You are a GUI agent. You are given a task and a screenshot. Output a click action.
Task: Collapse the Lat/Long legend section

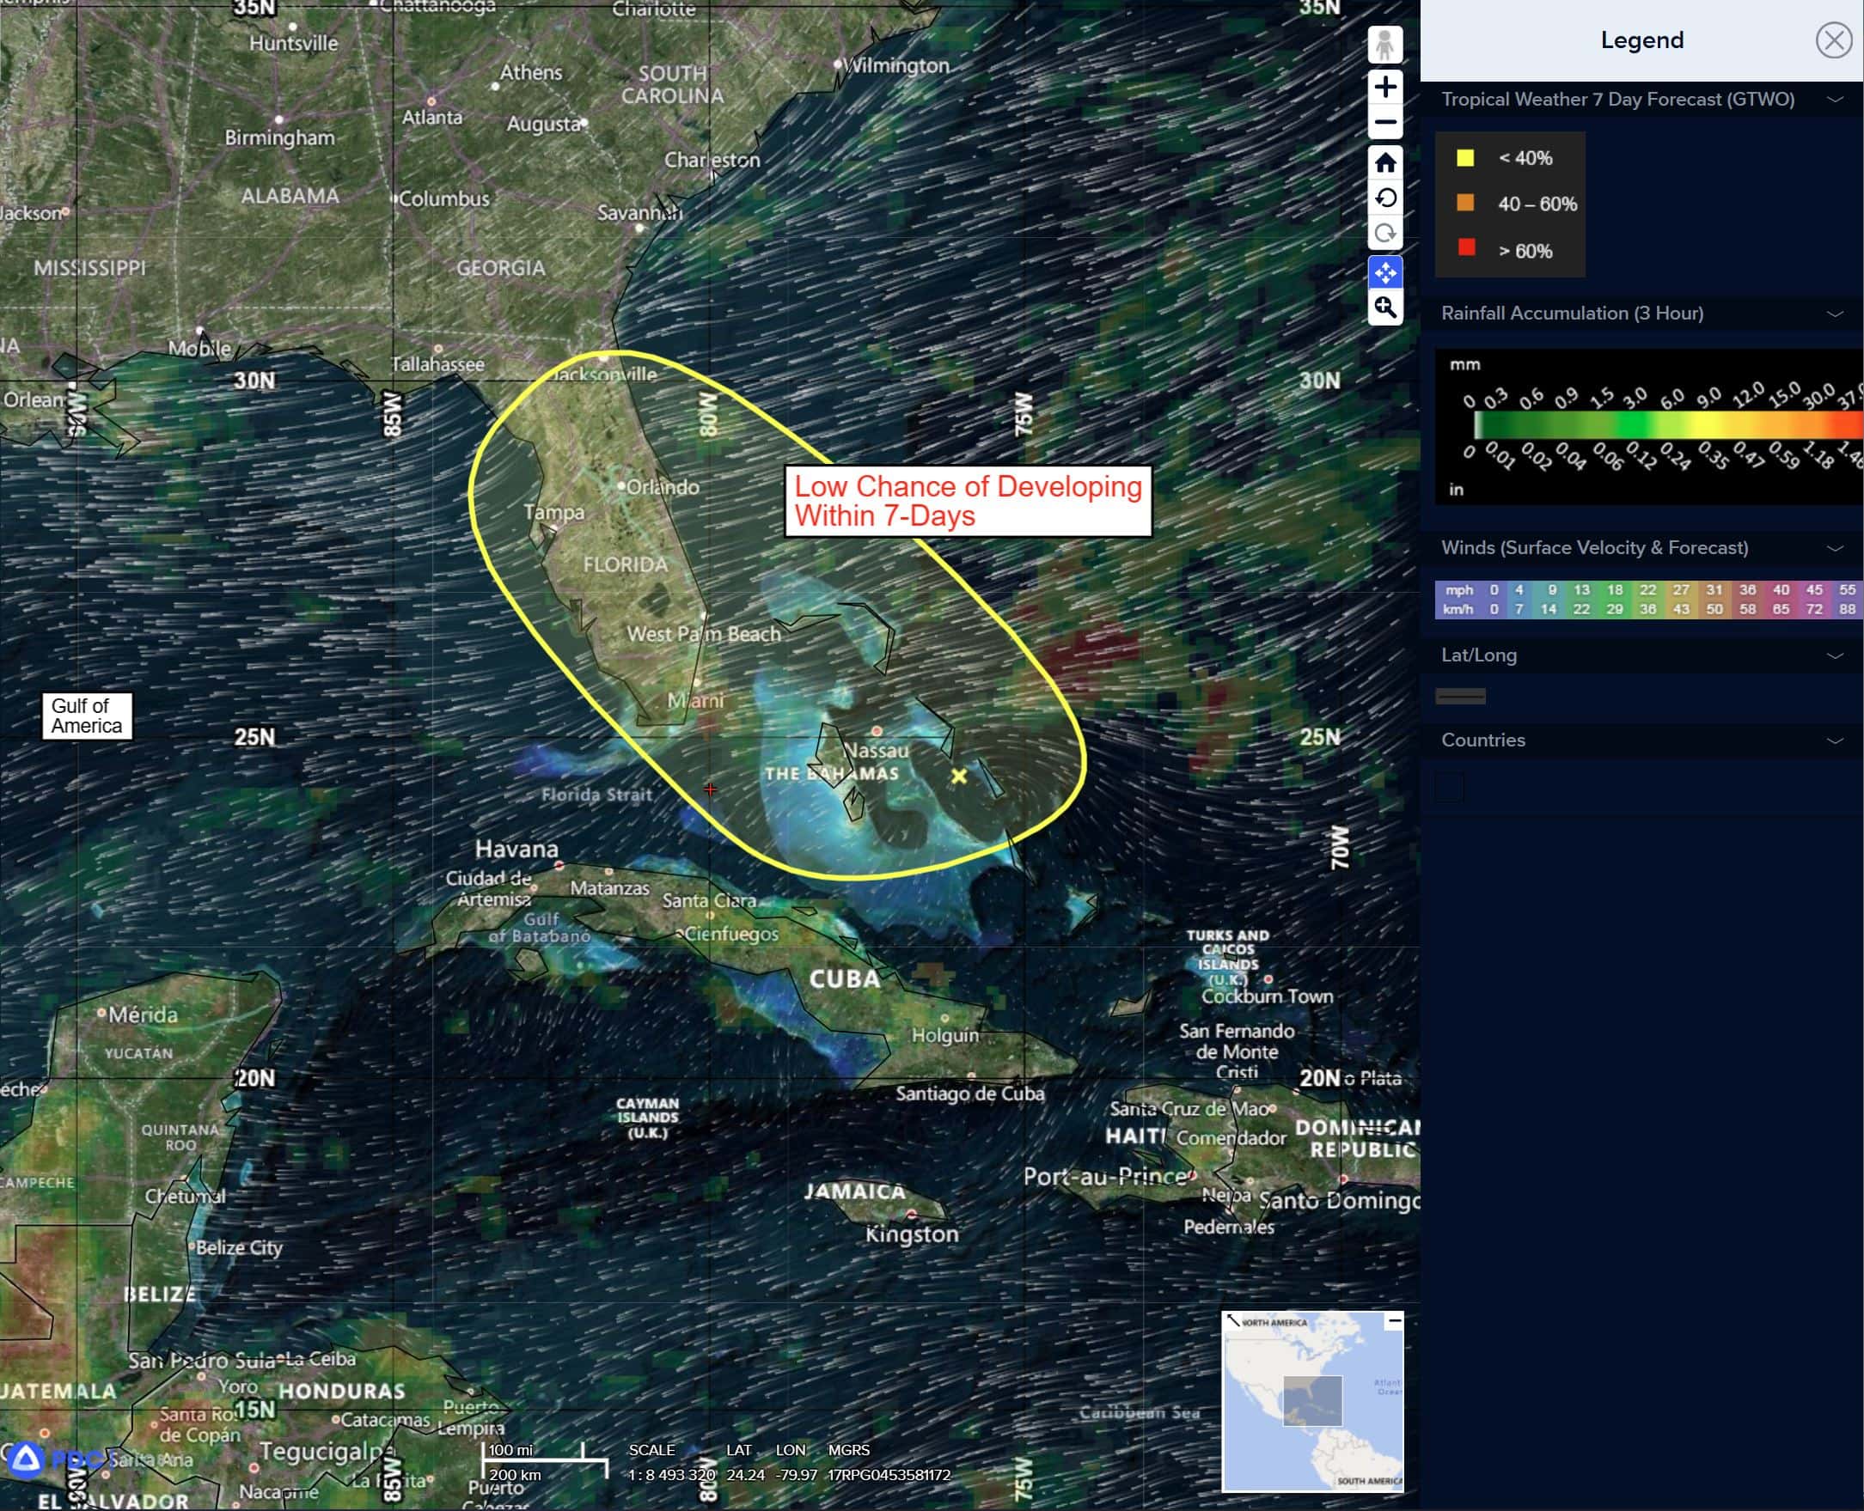1835,655
